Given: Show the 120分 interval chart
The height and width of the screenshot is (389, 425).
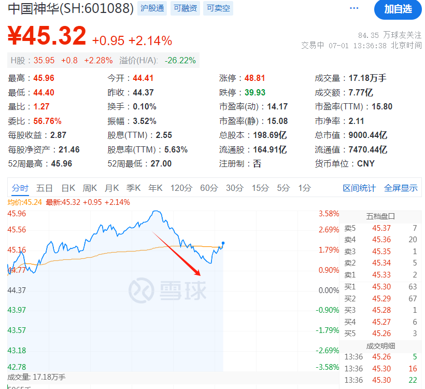Looking at the screenshot, I should [181, 188].
